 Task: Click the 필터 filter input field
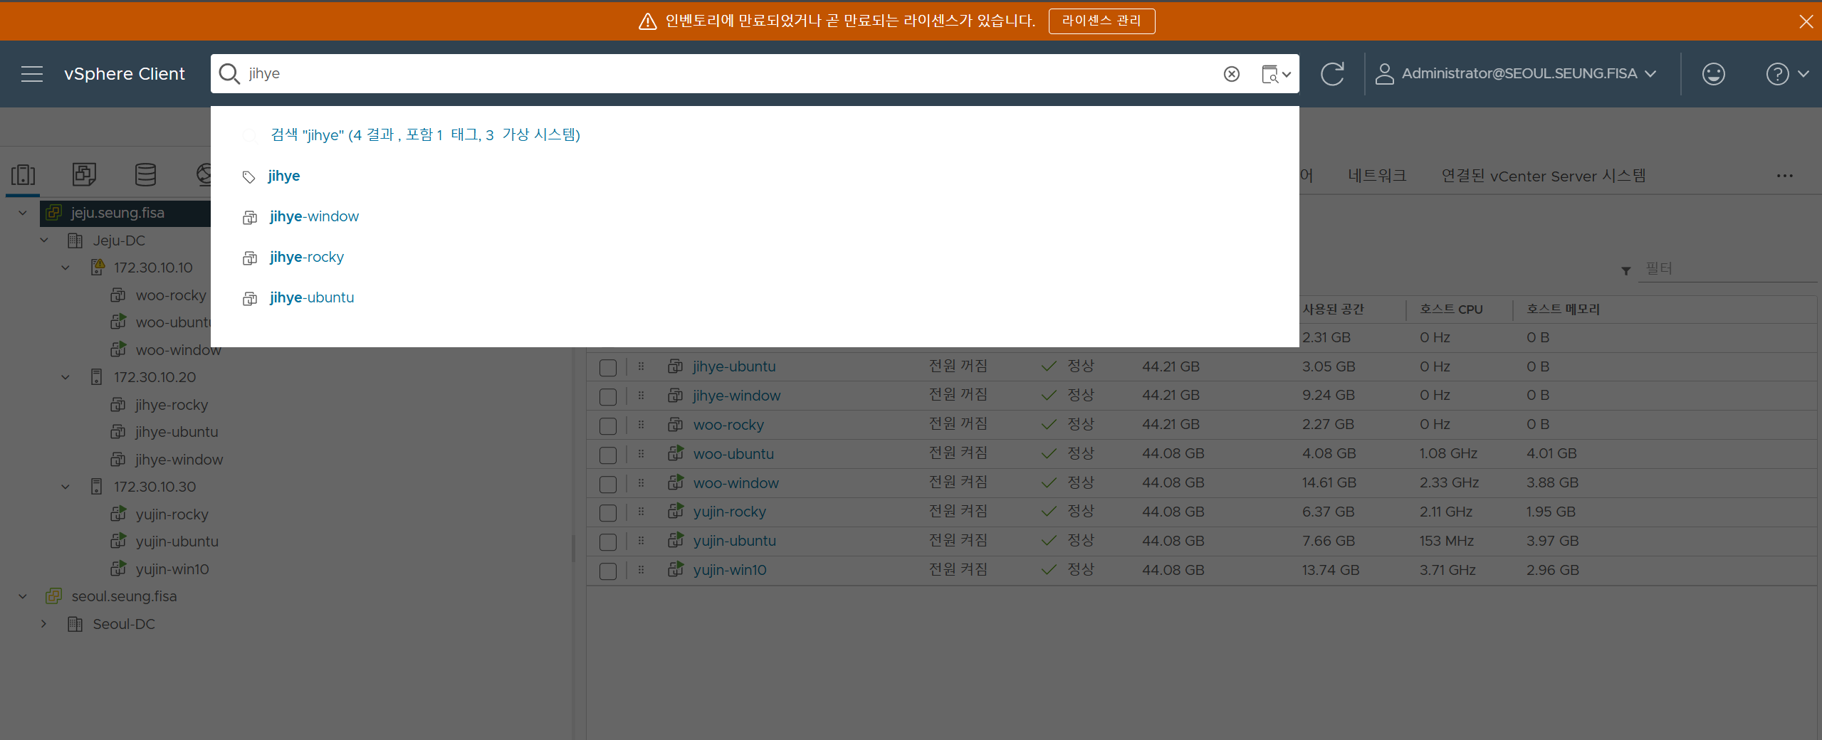click(1727, 269)
